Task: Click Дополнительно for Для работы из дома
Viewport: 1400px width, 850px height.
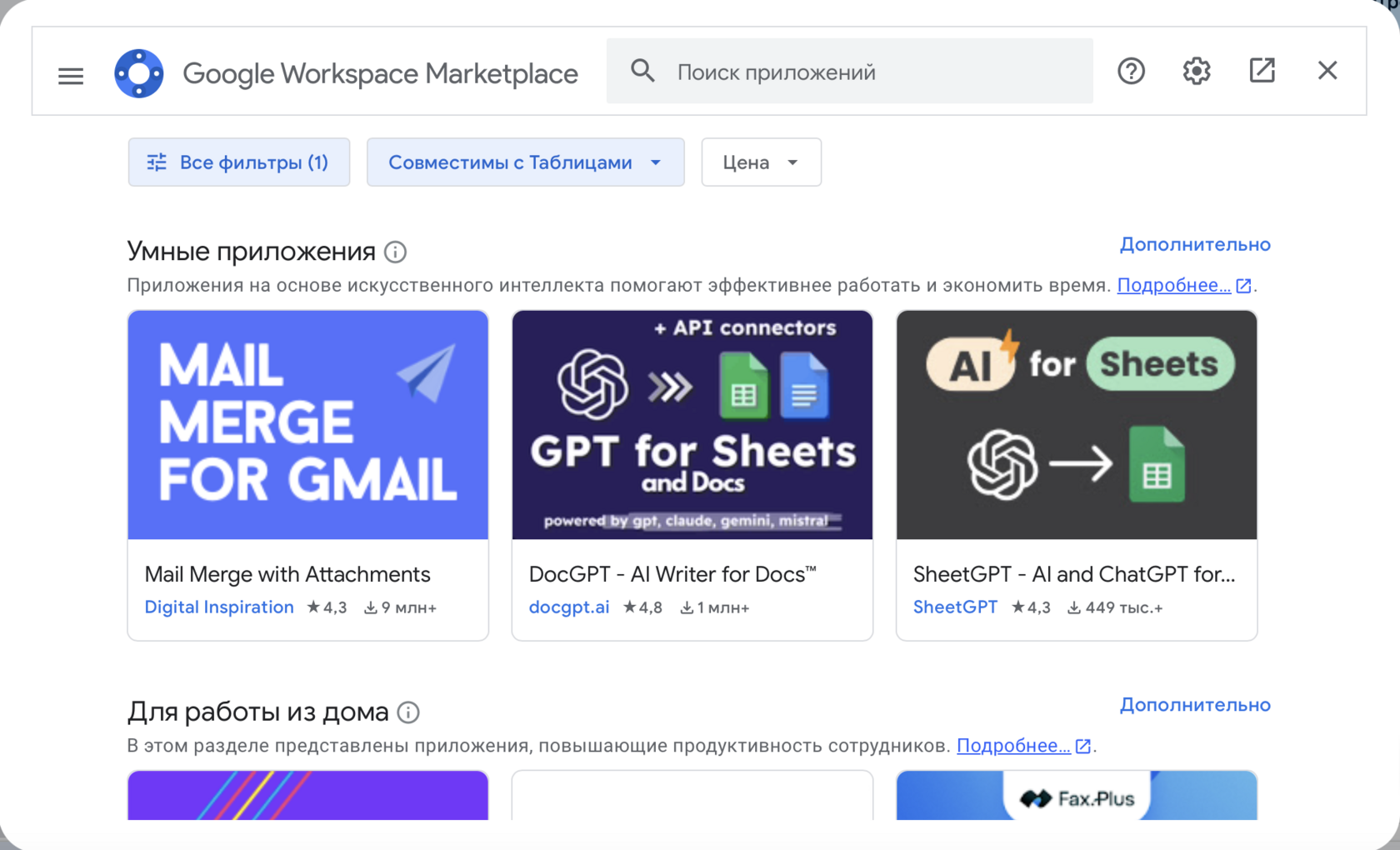Action: (1195, 705)
